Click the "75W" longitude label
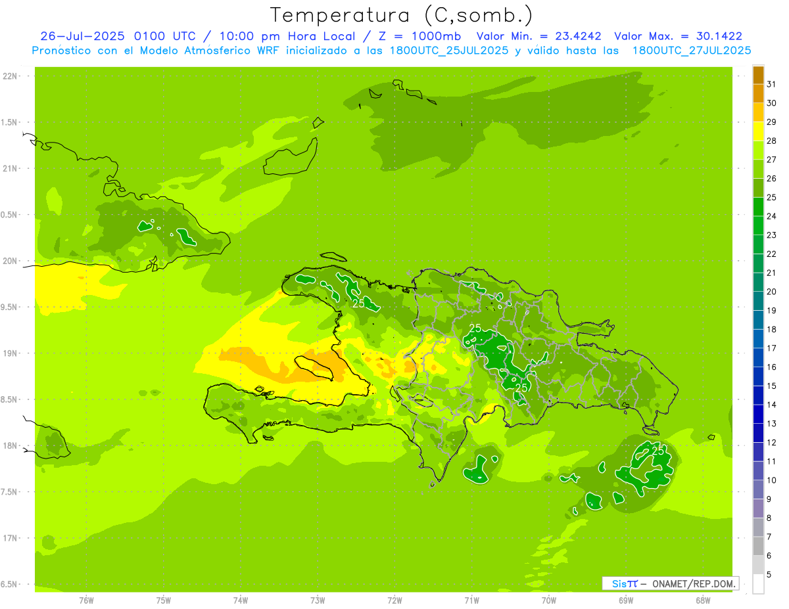789x609 pixels. [163, 600]
